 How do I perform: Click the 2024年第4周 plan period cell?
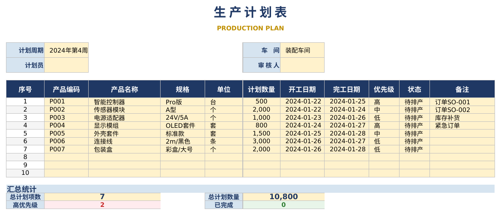tap(66, 50)
